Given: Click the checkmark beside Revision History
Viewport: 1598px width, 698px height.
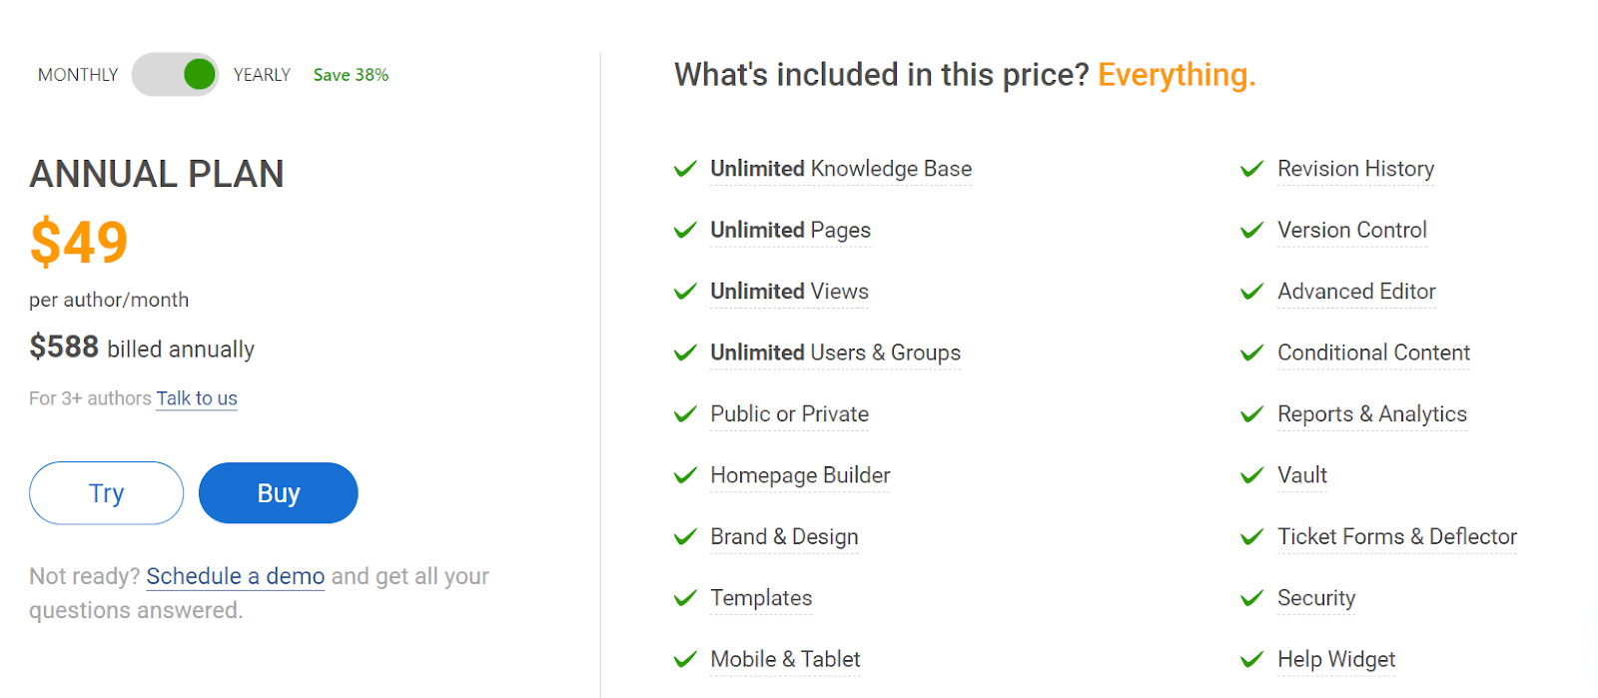Looking at the screenshot, I should tap(1251, 169).
